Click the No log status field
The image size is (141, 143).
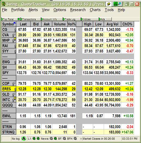coord(16,139)
